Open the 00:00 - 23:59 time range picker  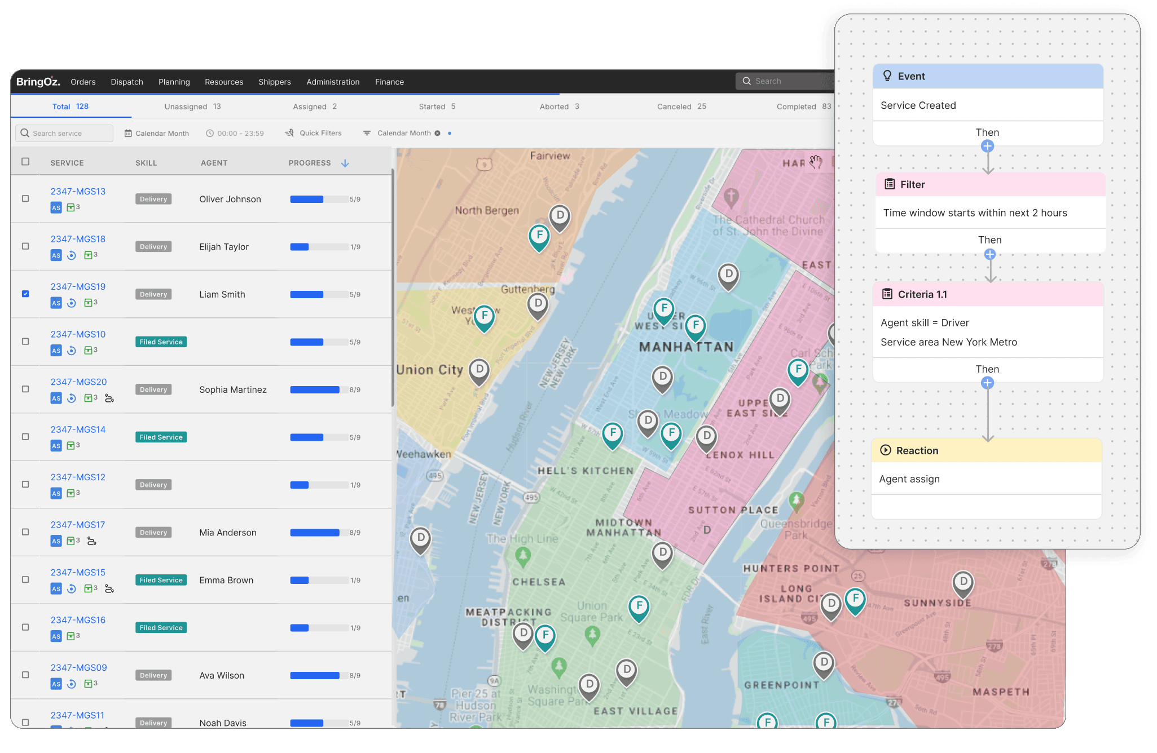235,134
